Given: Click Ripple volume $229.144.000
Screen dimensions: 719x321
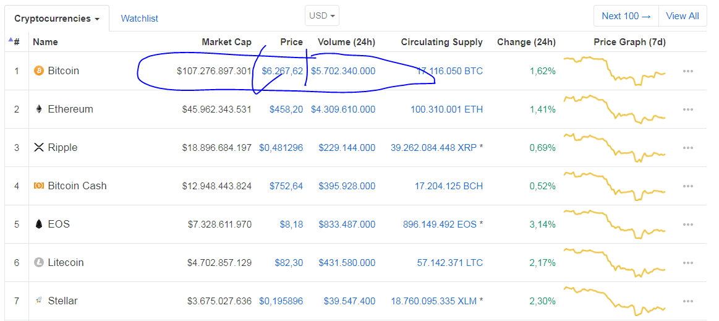Looking at the screenshot, I should pyautogui.click(x=347, y=148).
